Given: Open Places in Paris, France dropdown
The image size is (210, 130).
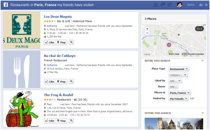Looking at the screenshot, I should [180, 93].
